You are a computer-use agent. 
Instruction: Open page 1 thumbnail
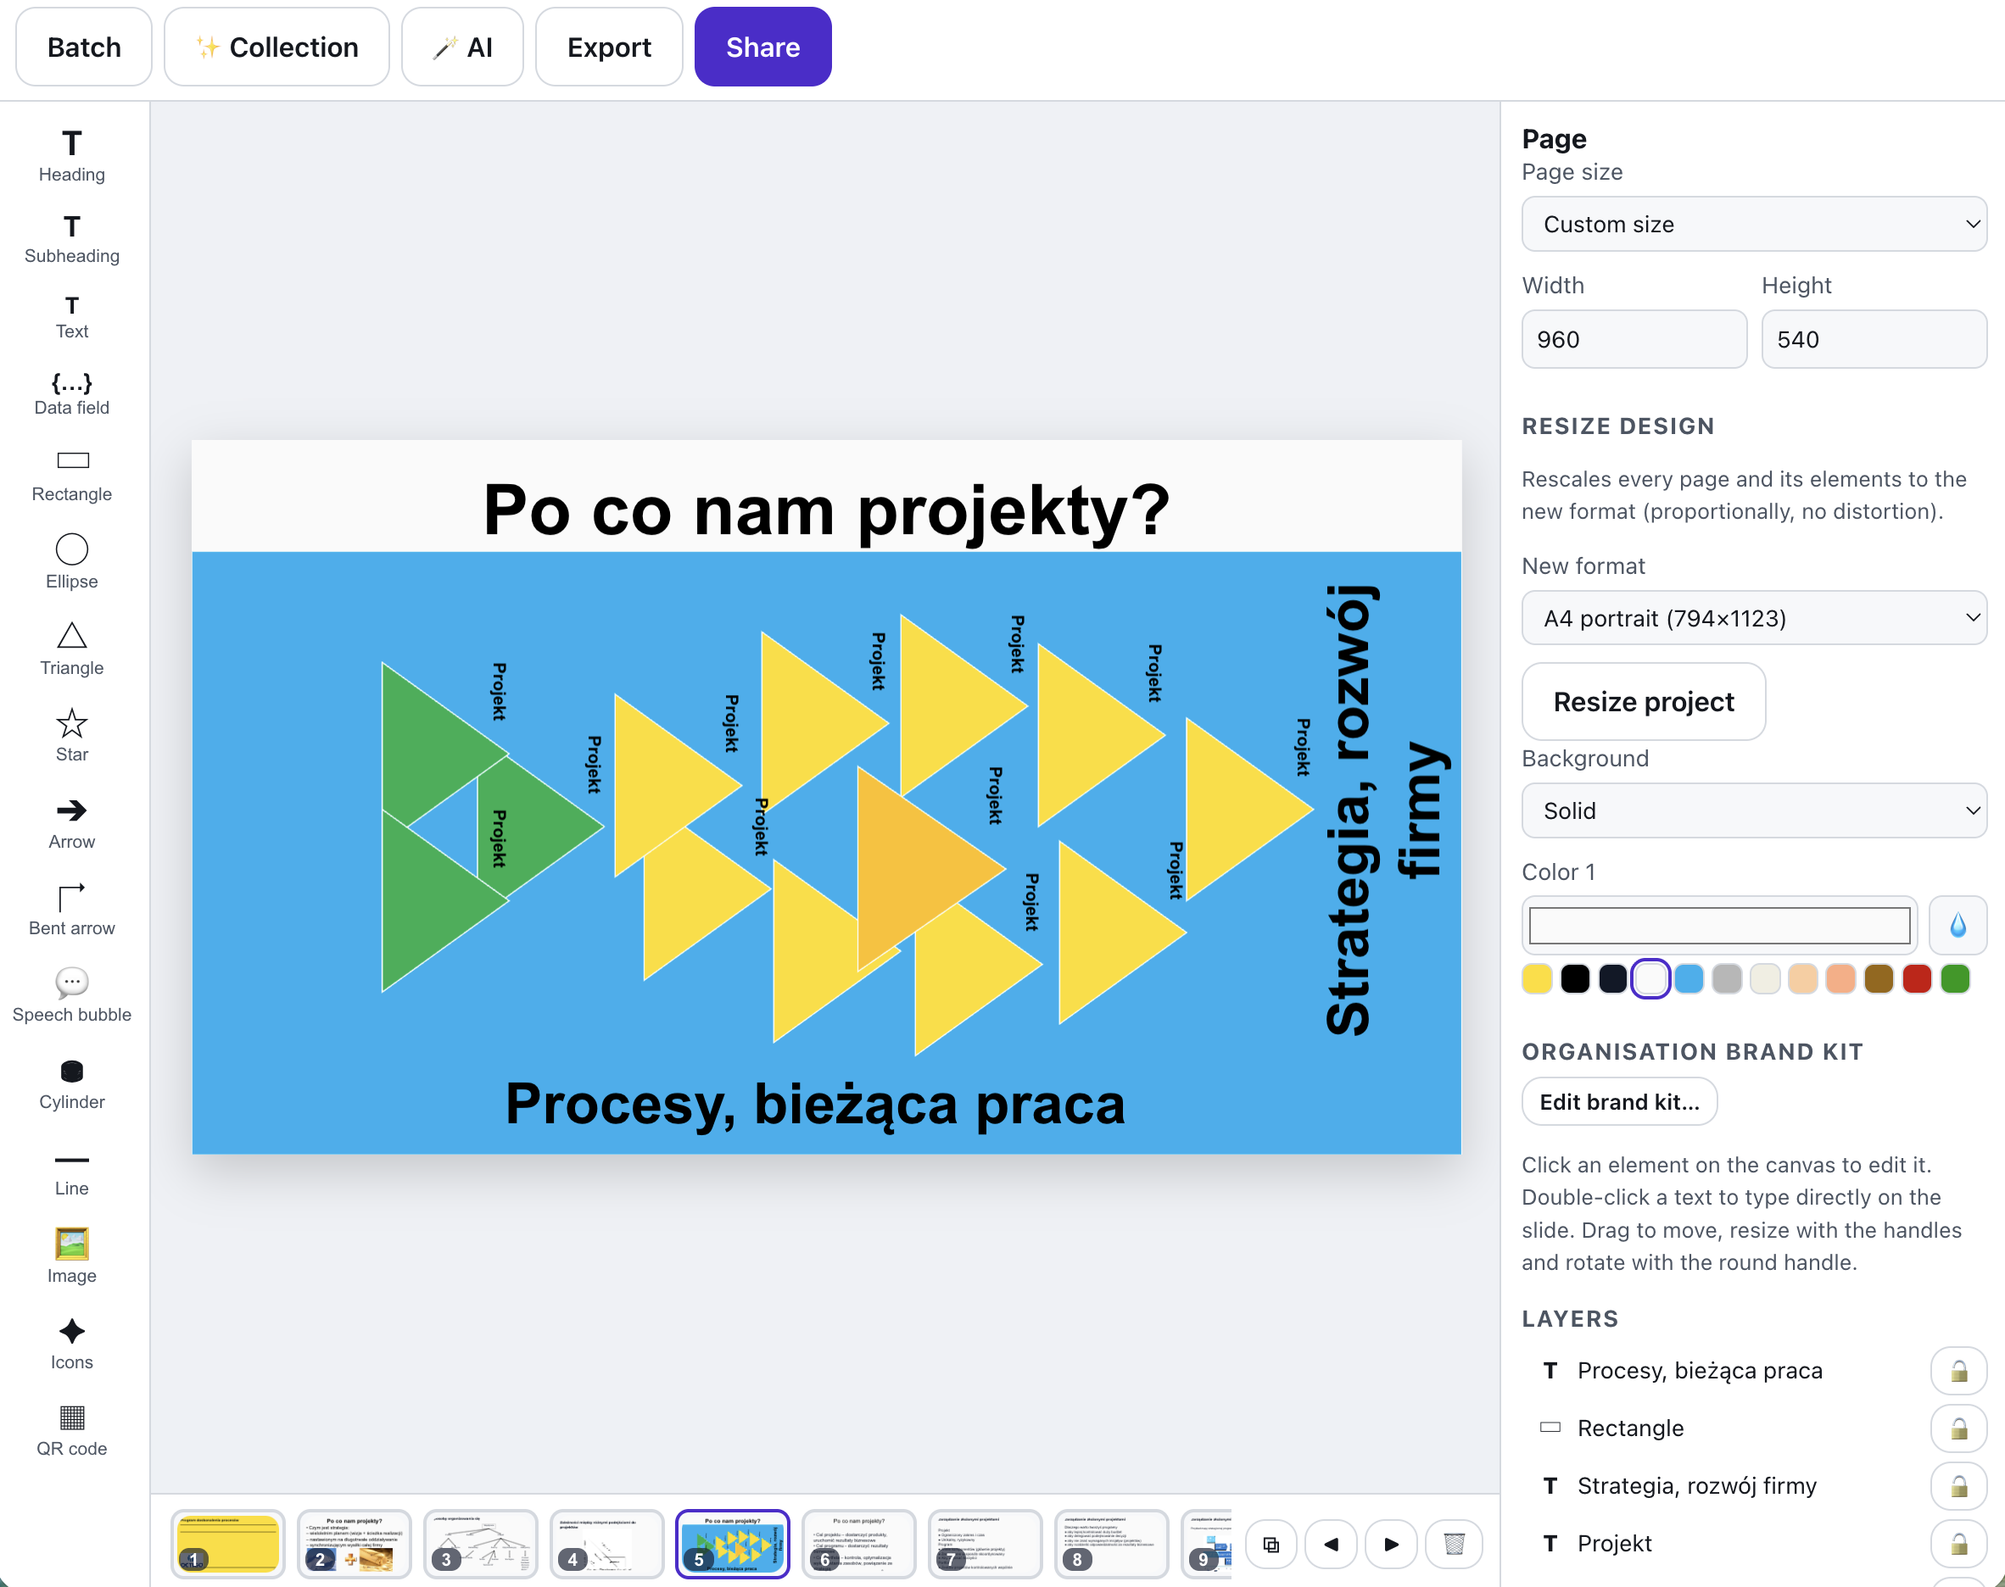pos(229,1545)
